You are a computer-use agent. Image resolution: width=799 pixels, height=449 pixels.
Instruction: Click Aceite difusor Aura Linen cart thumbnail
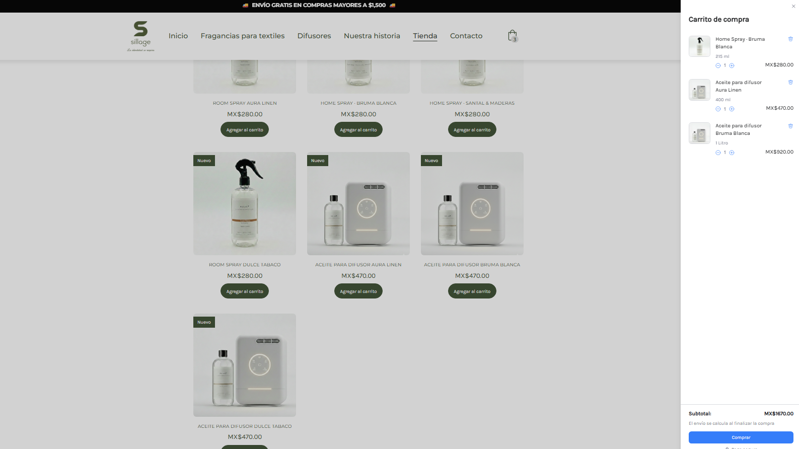[699, 90]
